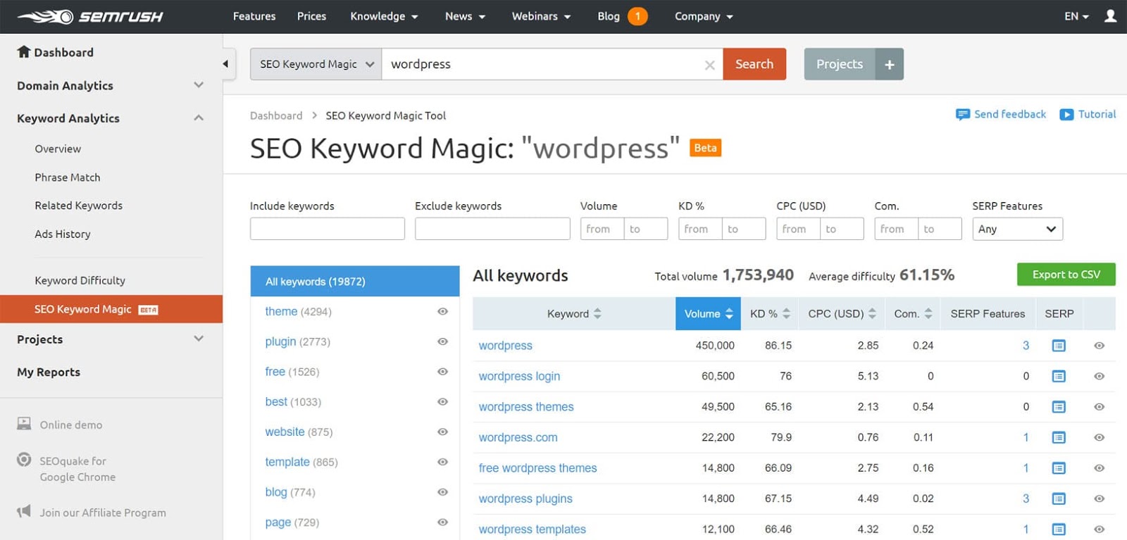
Task: Open the Knowledge menu in top navigation
Action: click(x=384, y=16)
